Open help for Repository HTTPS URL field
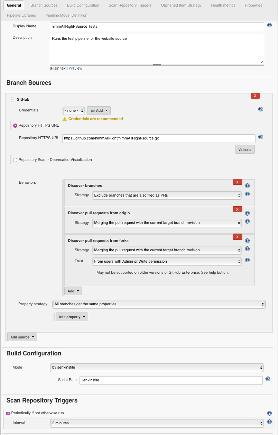 pos(261,137)
